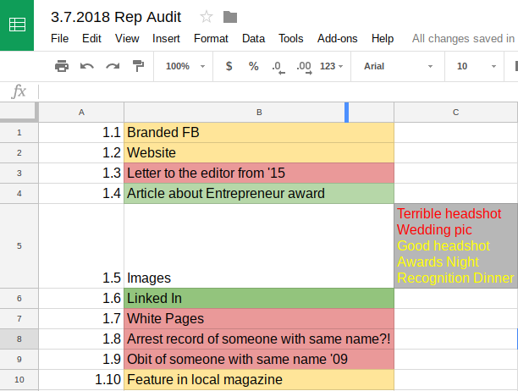Decrease decimal places button
The image size is (518, 391).
278,67
